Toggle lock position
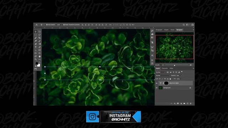This screenshot has width=228, height=128. 165,79
